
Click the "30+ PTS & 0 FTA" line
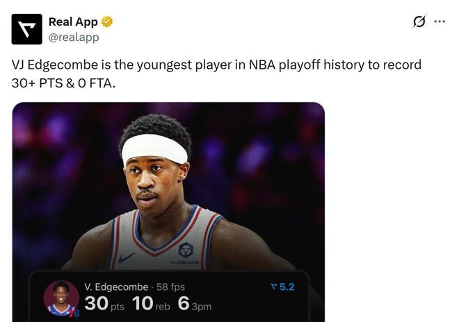click(x=64, y=81)
